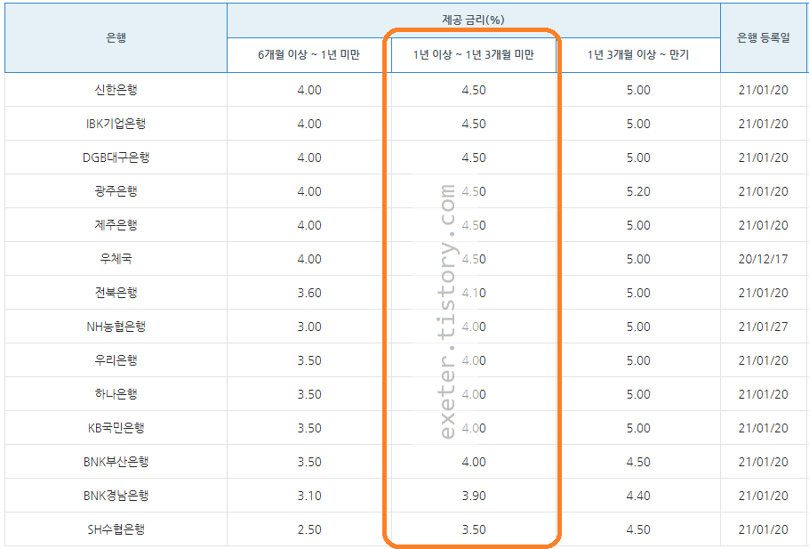
Task: Select BNK부산은행's 3.50 six-month rate
Action: click(x=309, y=462)
